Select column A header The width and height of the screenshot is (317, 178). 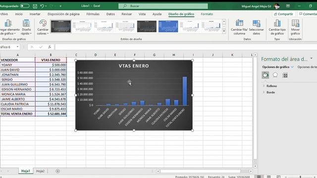point(18,55)
